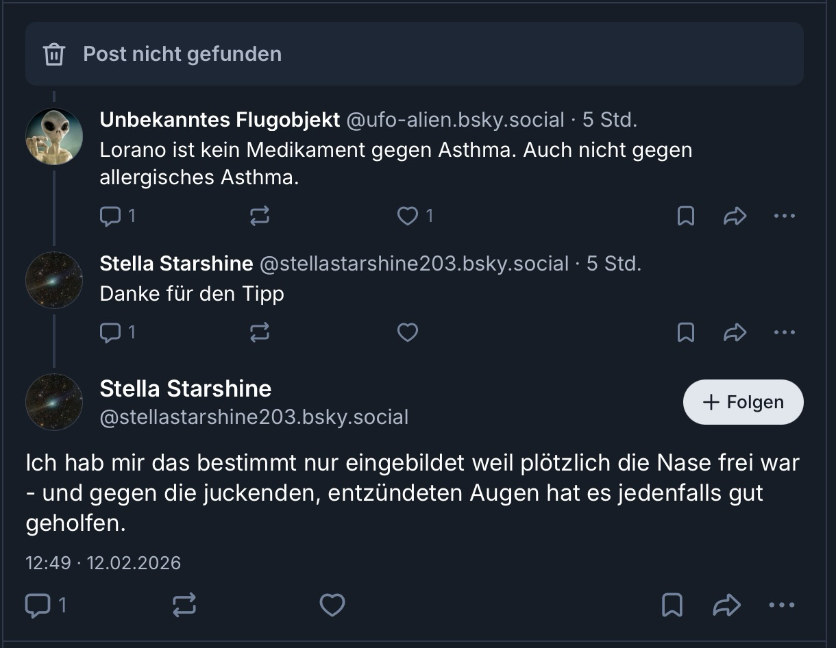Reply to the "Danke für den Tipp" post
836x648 pixels.
pos(110,333)
